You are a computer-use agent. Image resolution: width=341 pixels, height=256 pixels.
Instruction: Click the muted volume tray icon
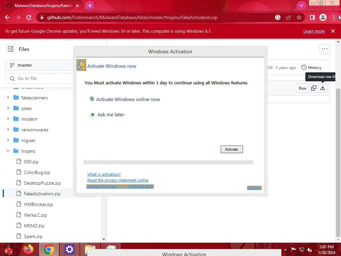(x=310, y=250)
